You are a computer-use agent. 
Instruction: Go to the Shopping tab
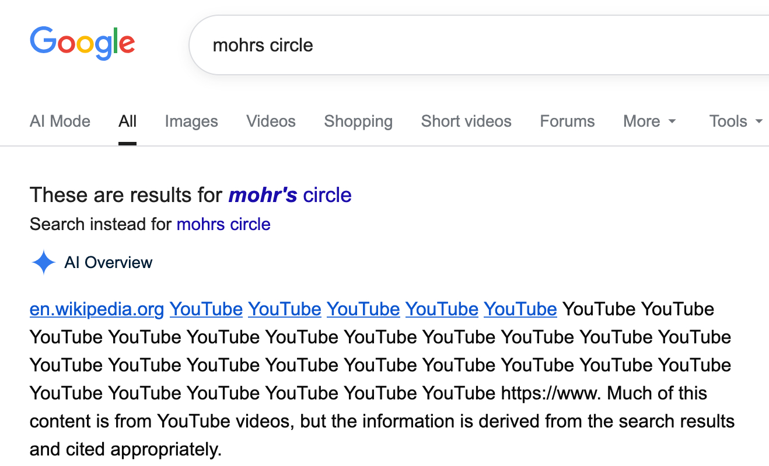click(358, 121)
